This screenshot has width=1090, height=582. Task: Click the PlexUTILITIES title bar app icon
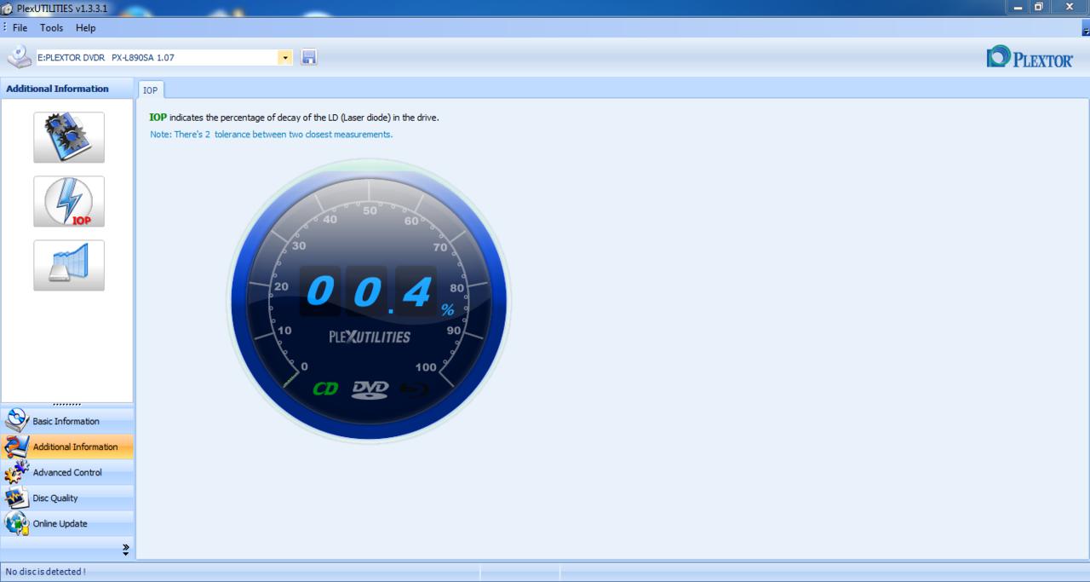coord(8,9)
